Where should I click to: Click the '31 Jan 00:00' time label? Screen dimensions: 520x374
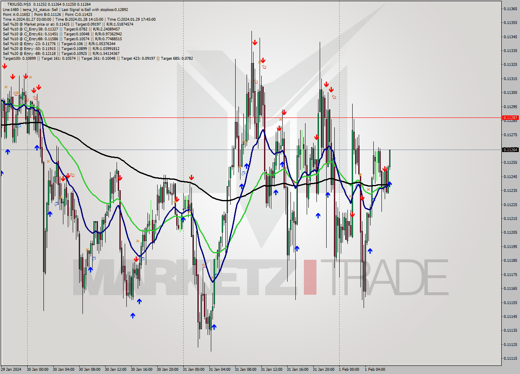pyautogui.click(x=193, y=370)
